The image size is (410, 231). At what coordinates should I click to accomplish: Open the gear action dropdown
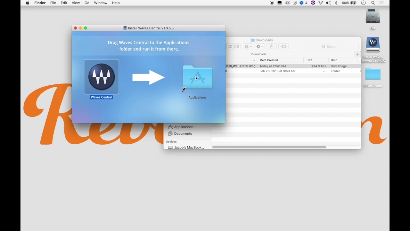click(x=259, y=47)
